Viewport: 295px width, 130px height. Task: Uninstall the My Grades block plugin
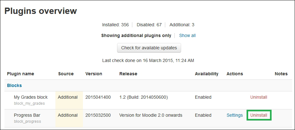[259, 97]
